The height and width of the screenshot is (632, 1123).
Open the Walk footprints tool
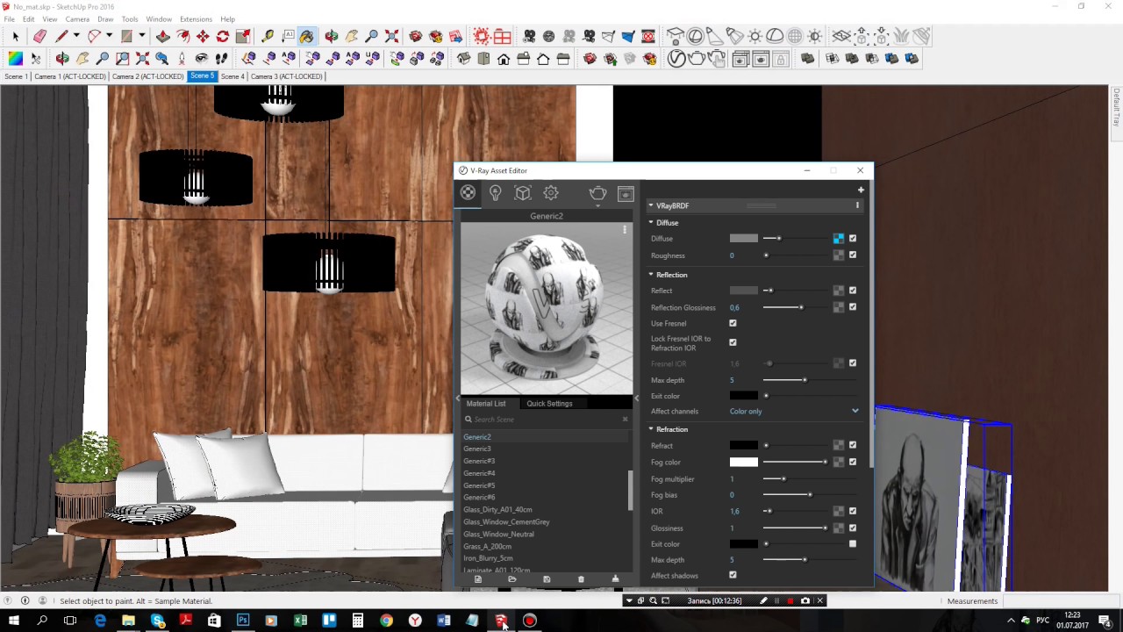[x=221, y=59]
